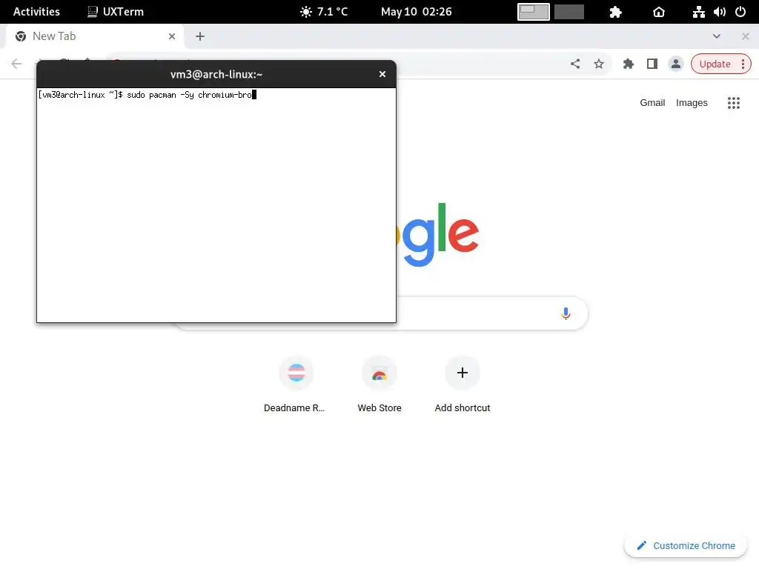Image resolution: width=759 pixels, height=569 pixels.
Task: Open a new tab with plus button
Action: click(x=200, y=36)
